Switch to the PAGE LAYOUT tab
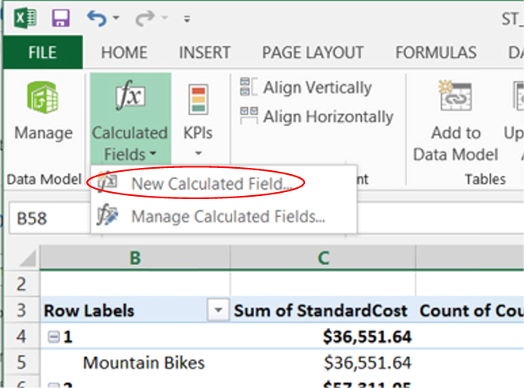Image resolution: width=524 pixels, height=388 pixels. click(x=312, y=53)
